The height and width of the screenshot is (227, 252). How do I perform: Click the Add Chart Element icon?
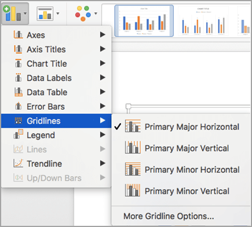pyautogui.click(x=12, y=13)
